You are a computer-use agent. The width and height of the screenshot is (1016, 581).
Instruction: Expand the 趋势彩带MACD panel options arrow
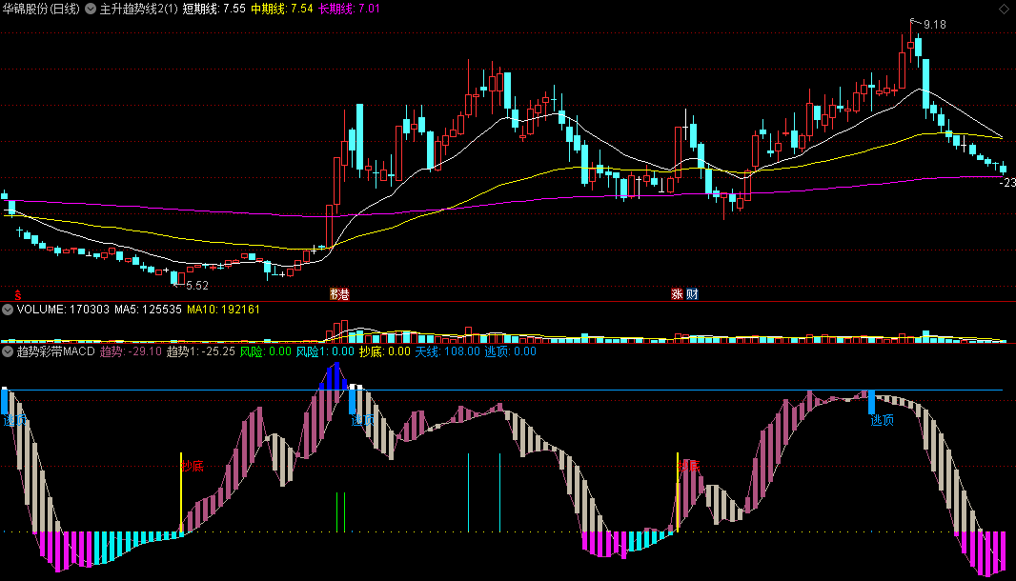[x=8, y=351]
